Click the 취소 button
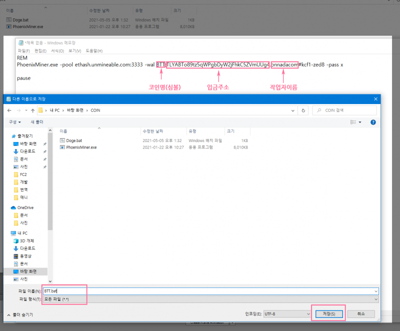 coord(360,314)
